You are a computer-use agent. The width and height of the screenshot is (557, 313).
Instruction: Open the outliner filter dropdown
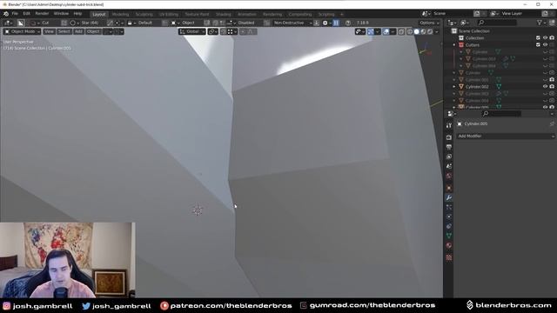click(541, 23)
